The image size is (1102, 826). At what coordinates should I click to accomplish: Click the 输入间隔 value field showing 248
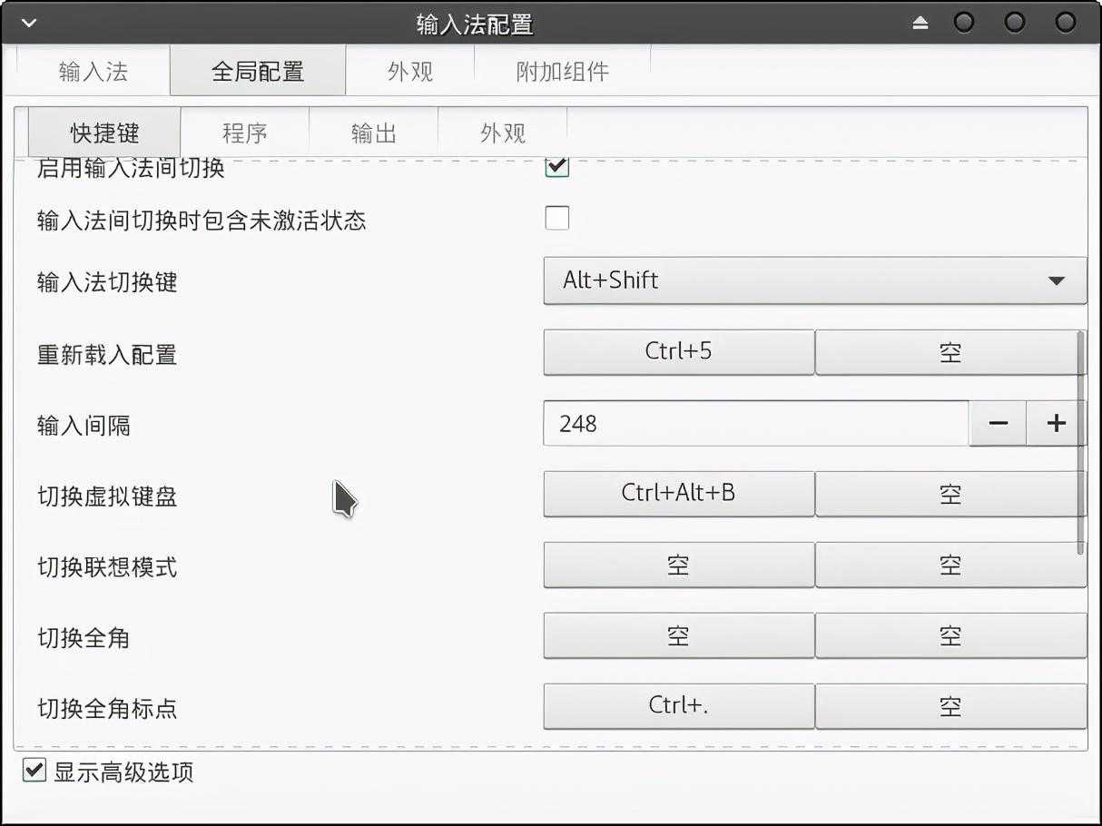755,424
